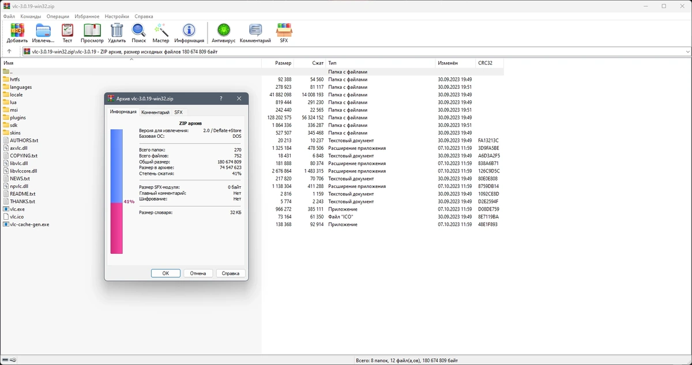Click the Информация toolbar icon
This screenshot has width=692, height=365.
tap(189, 30)
